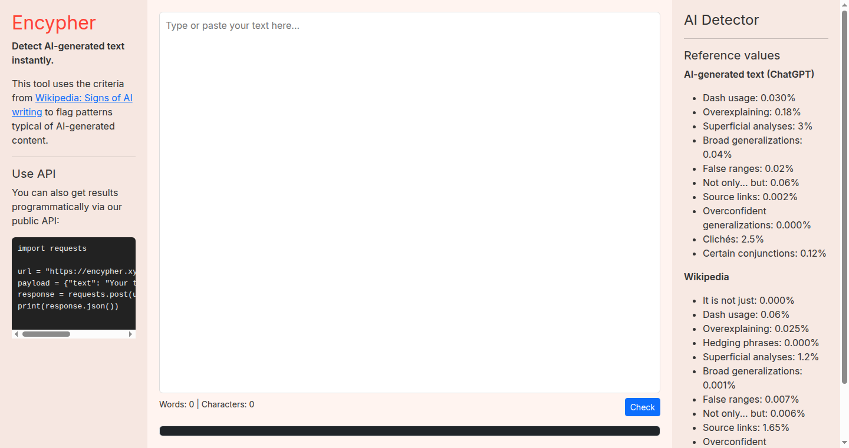The image size is (849, 448).
Task: Click the 'print(response.json())' code line
Action: 68,306
